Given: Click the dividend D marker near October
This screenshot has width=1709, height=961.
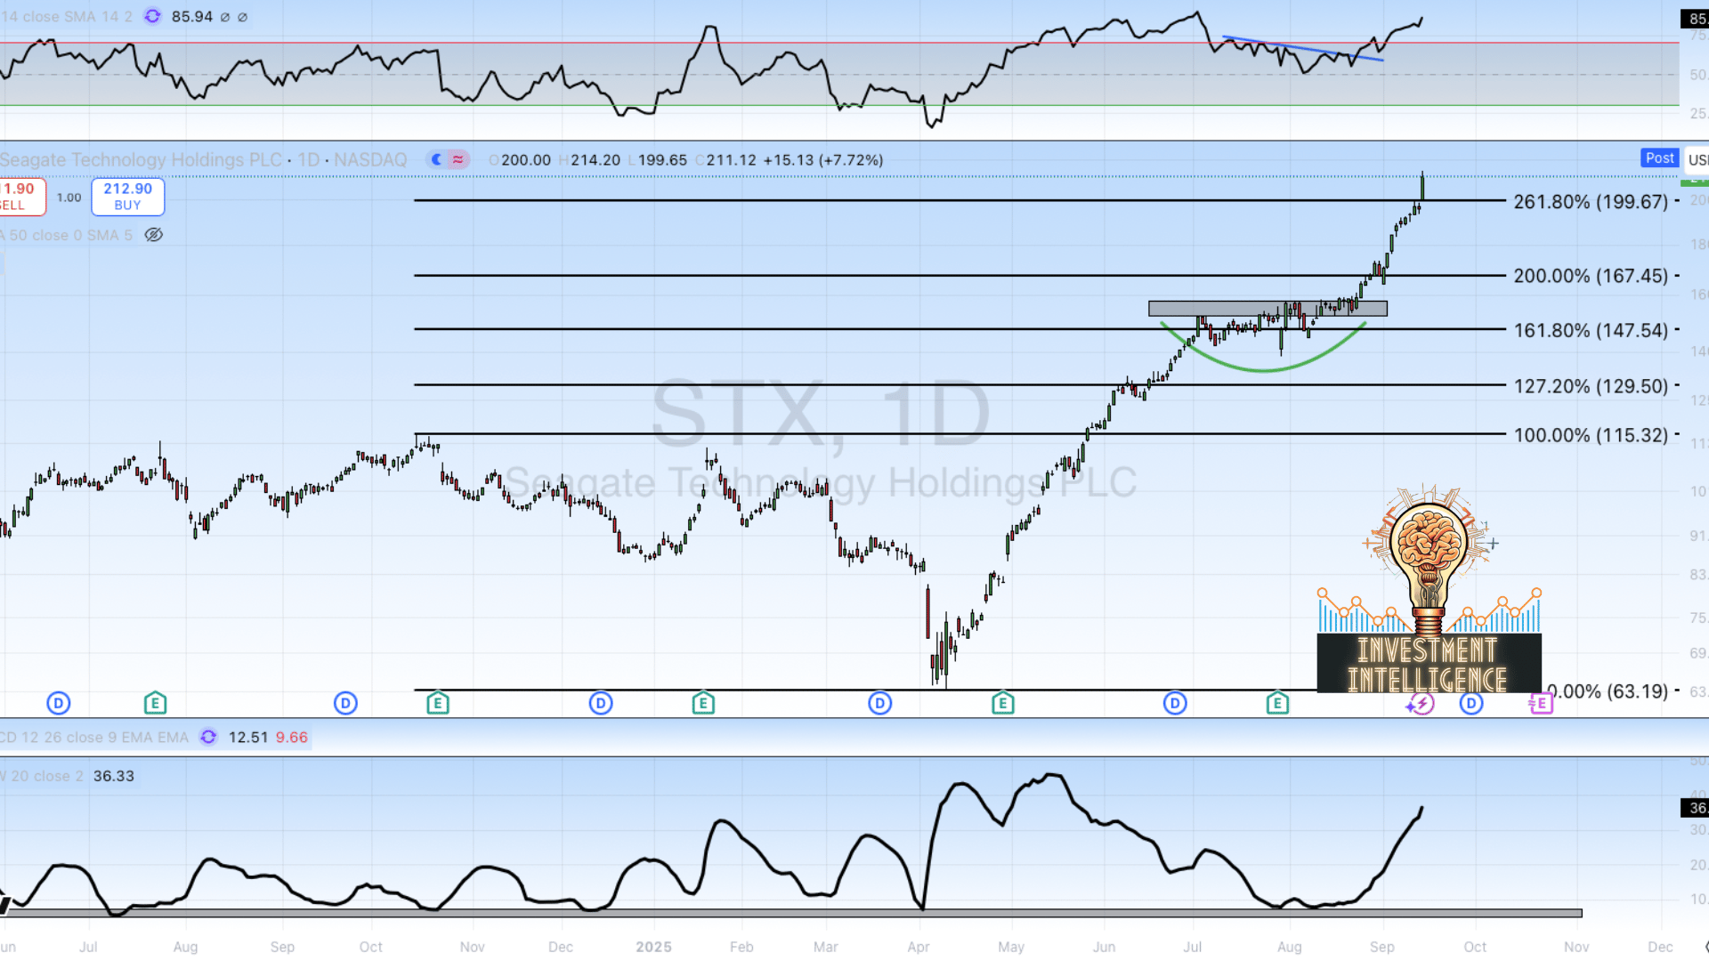Looking at the screenshot, I should click(x=1471, y=704).
